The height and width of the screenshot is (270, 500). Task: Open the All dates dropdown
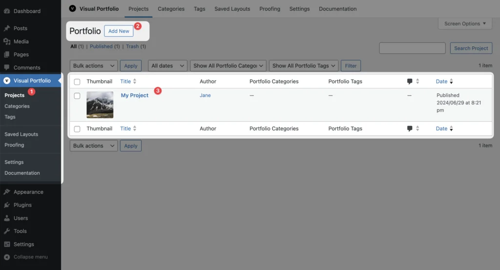click(167, 65)
